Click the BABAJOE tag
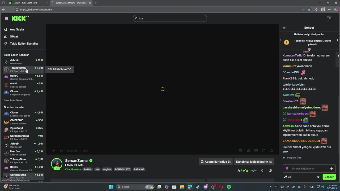 pyautogui.click(x=139, y=169)
